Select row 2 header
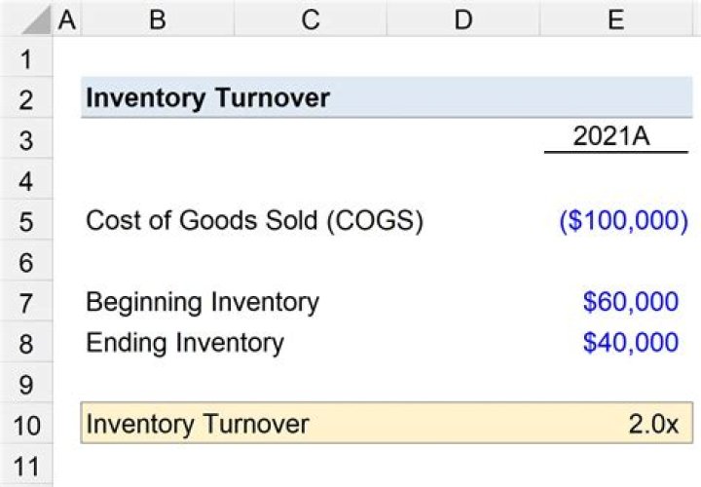Viewport: 701px width, 487px height. pyautogui.click(x=25, y=99)
